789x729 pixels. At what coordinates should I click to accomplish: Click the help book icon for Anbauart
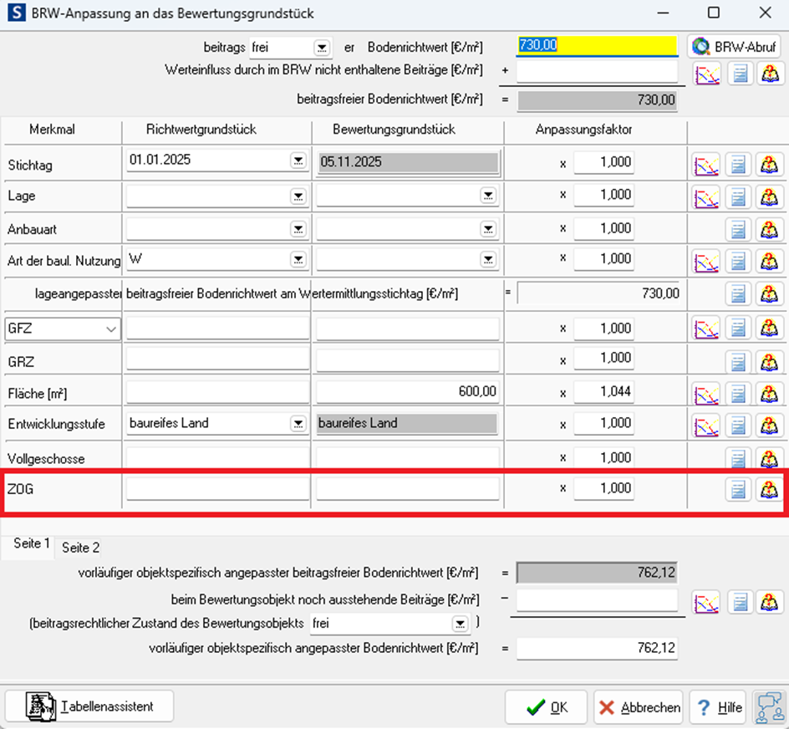tap(769, 230)
